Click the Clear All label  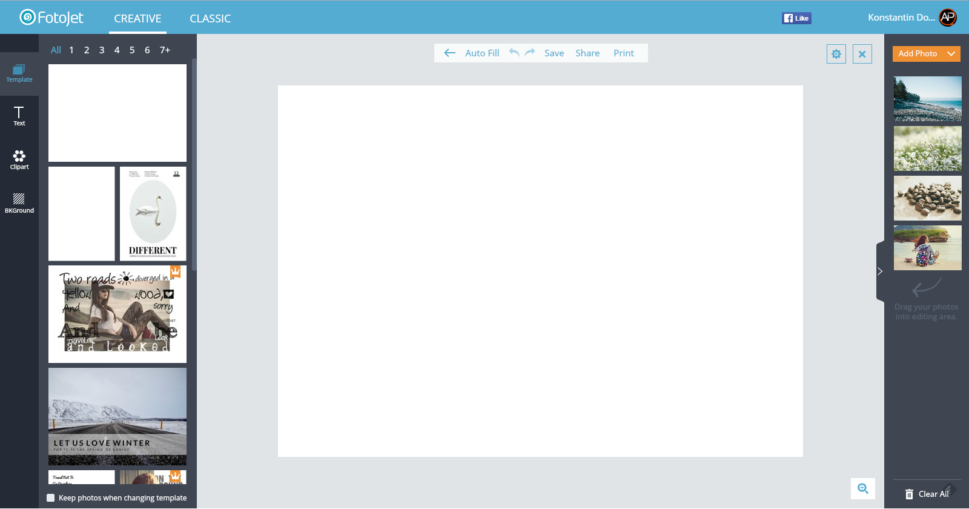(x=934, y=494)
